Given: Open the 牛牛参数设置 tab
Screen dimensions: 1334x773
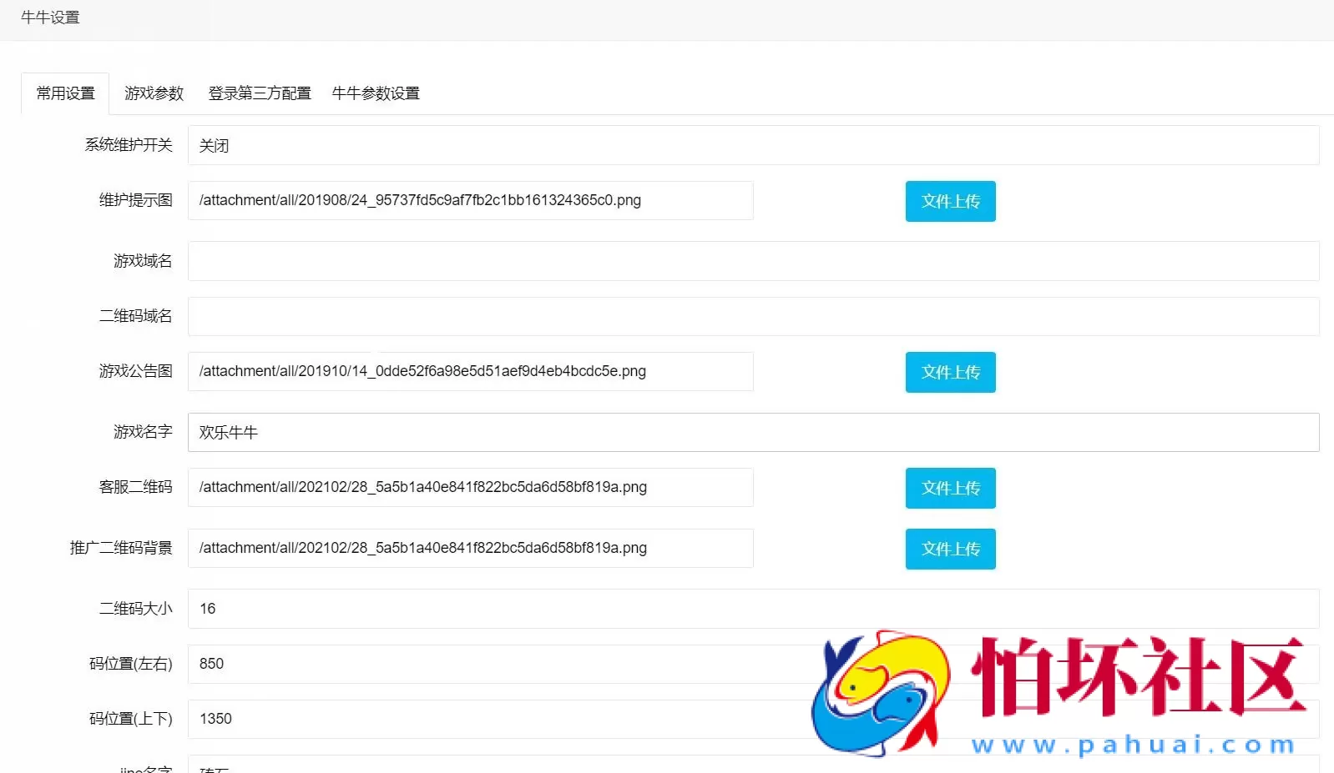Looking at the screenshot, I should click(x=376, y=93).
